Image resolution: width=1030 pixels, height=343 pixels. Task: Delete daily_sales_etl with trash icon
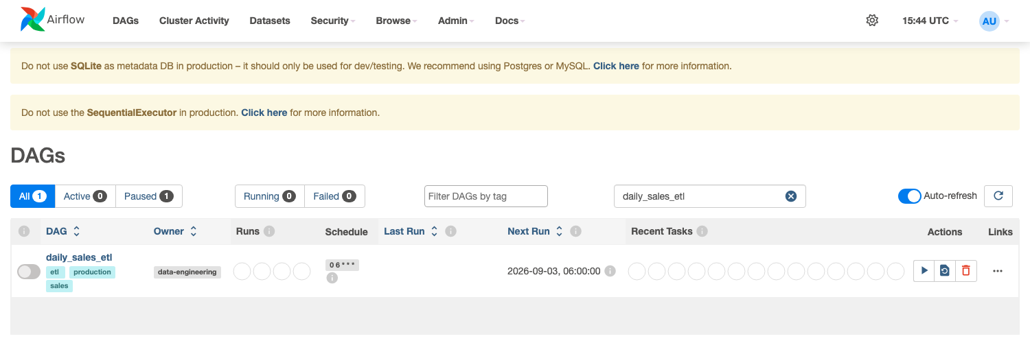click(x=965, y=271)
